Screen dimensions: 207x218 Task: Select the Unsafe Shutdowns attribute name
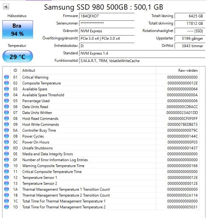[37, 148]
